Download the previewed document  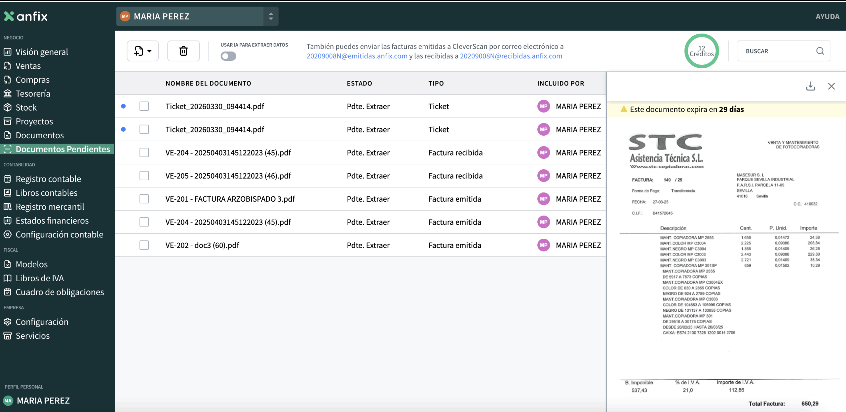click(810, 86)
